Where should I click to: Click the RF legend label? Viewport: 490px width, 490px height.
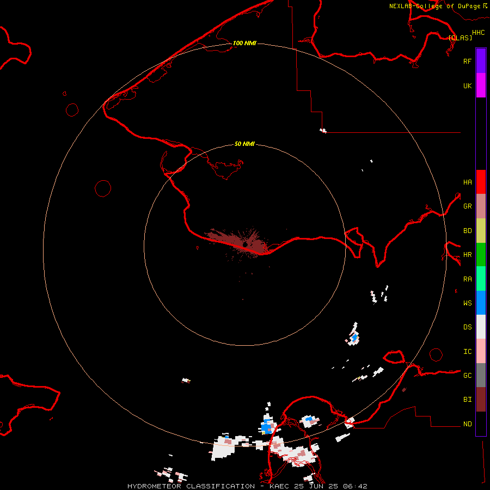467,61
